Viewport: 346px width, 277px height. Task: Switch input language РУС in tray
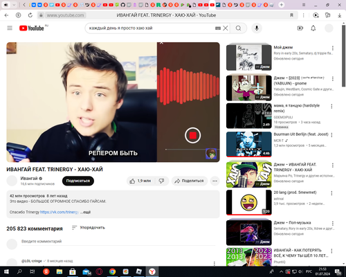[309, 271]
